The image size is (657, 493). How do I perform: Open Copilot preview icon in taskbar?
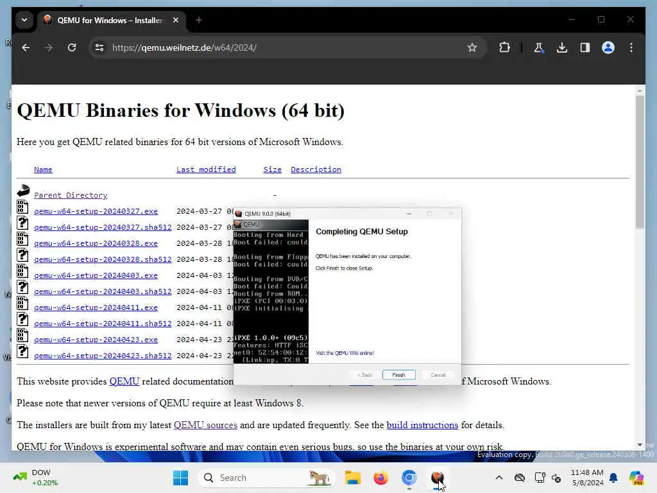pyautogui.click(x=636, y=478)
